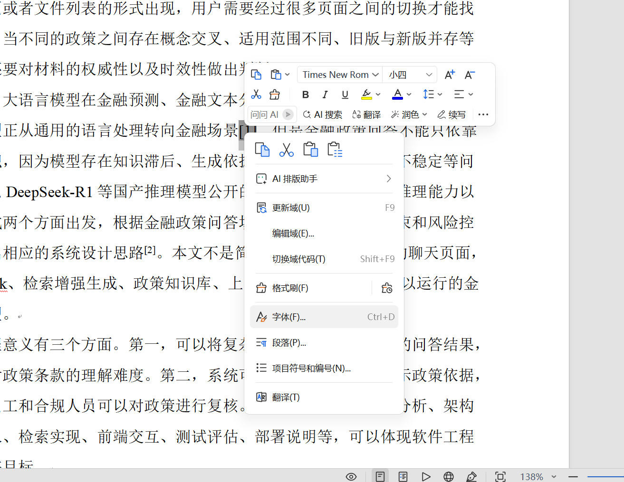Click the cut scissors in the floating toolbar
624x482 pixels.
tap(256, 95)
